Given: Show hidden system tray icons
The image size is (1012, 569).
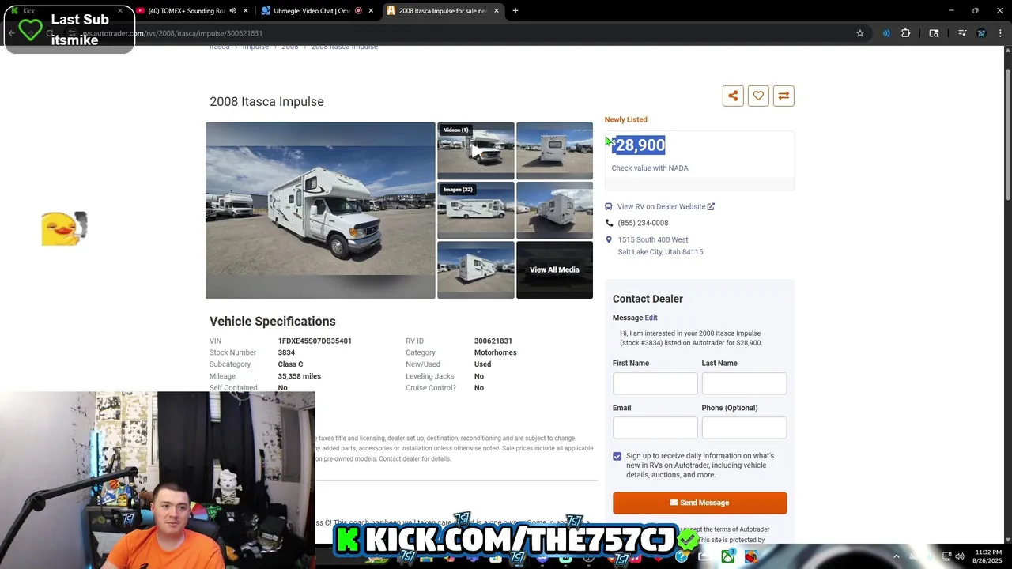Looking at the screenshot, I should [x=897, y=557].
